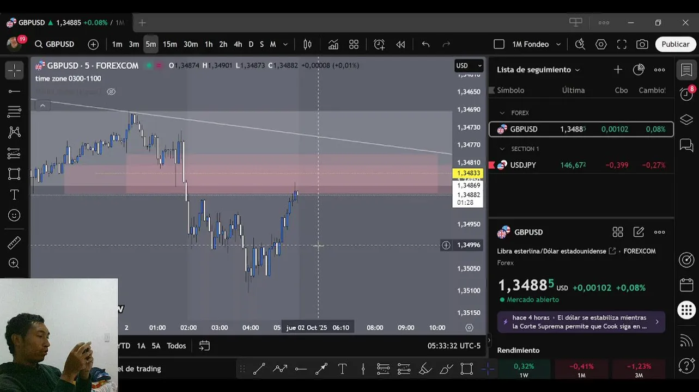699x392 pixels.
Task: Open the candlestick chart type selector
Action: click(307, 44)
